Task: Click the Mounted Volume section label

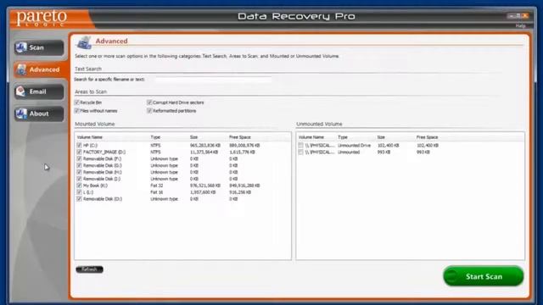Action: (94, 124)
